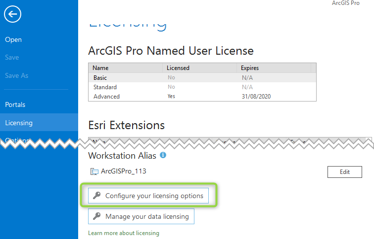Click the Save menu item

[x=12, y=58]
